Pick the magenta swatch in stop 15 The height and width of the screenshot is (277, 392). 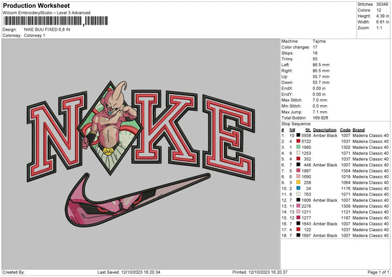click(x=299, y=218)
